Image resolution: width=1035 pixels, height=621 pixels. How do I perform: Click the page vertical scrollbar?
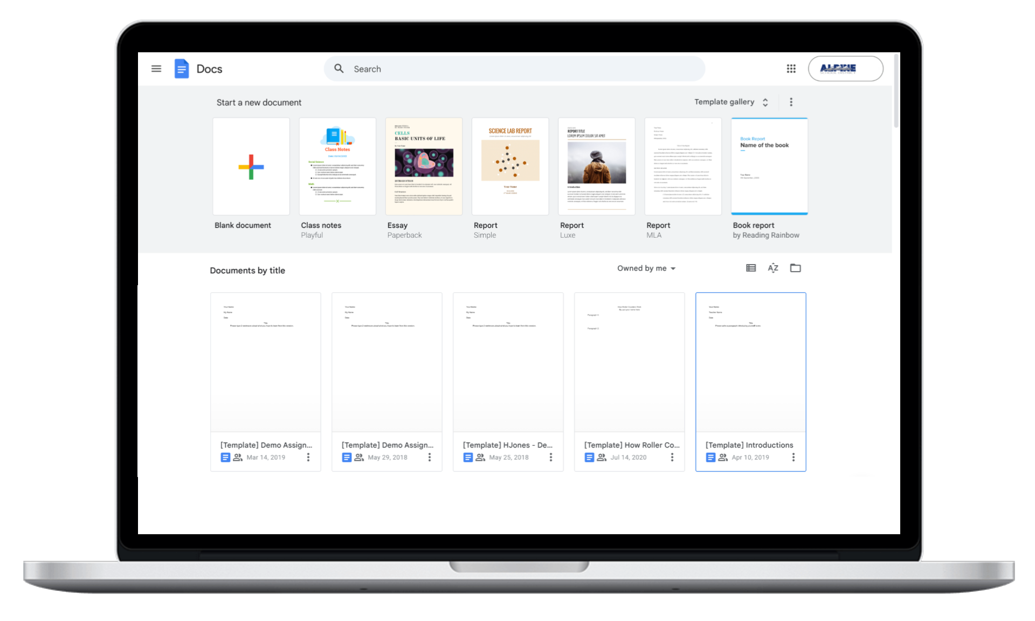896,92
